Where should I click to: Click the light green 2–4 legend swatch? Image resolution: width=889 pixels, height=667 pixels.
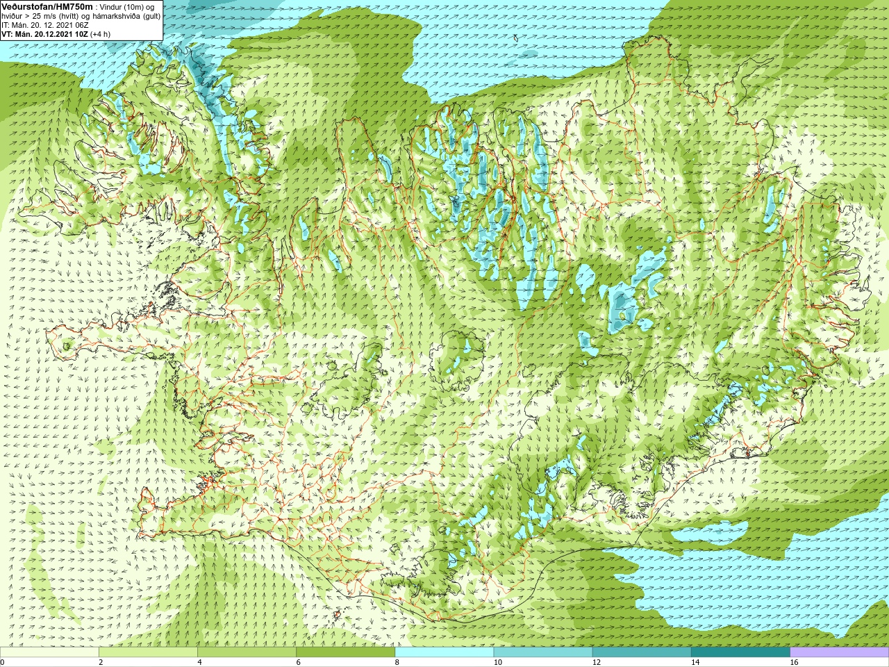tap(148, 652)
